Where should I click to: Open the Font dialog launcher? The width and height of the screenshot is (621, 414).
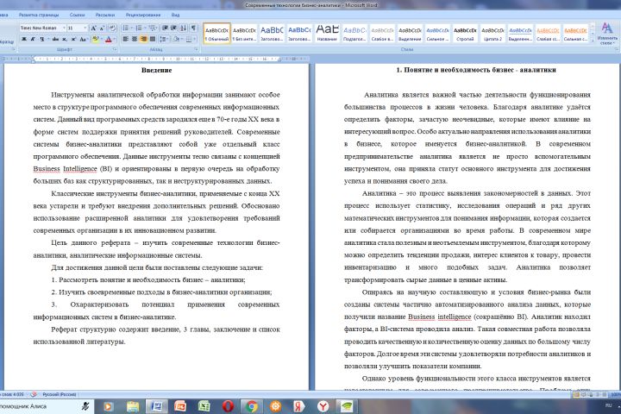tap(115, 50)
